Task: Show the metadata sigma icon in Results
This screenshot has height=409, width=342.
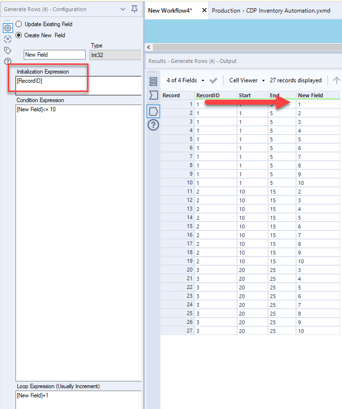Action: click(153, 95)
